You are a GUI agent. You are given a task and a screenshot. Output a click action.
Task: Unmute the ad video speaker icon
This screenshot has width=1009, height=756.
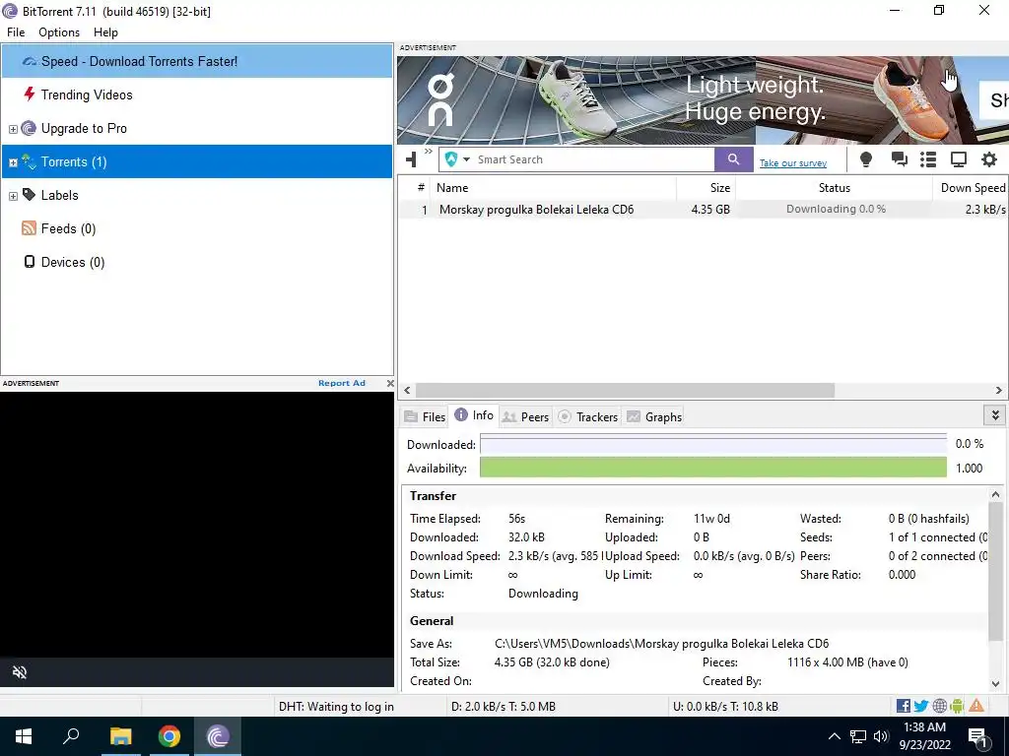tap(20, 672)
